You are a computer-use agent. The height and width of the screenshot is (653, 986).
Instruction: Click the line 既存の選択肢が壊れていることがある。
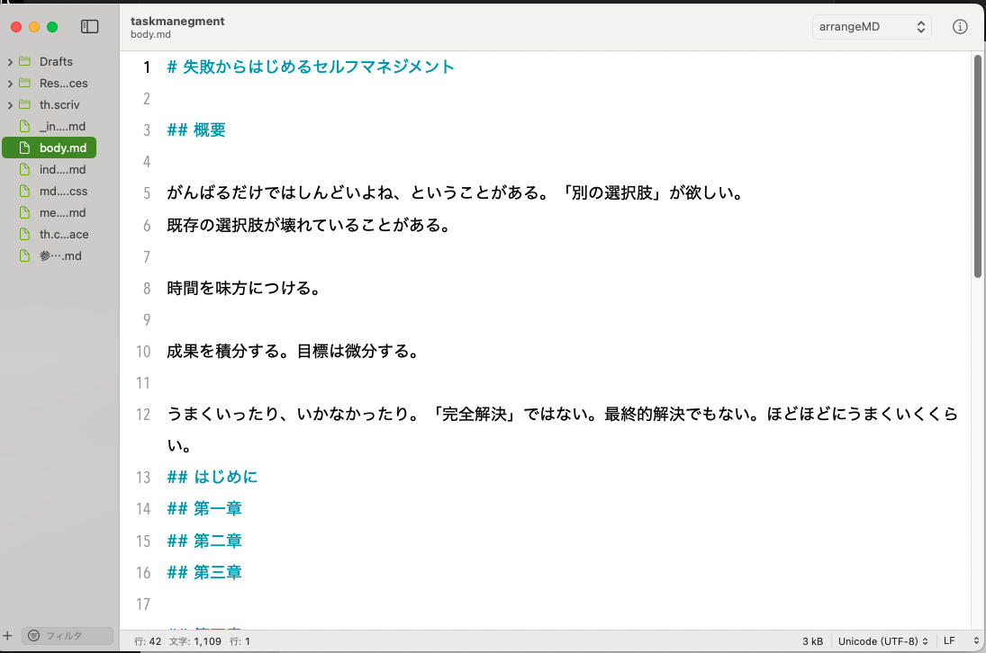(309, 225)
